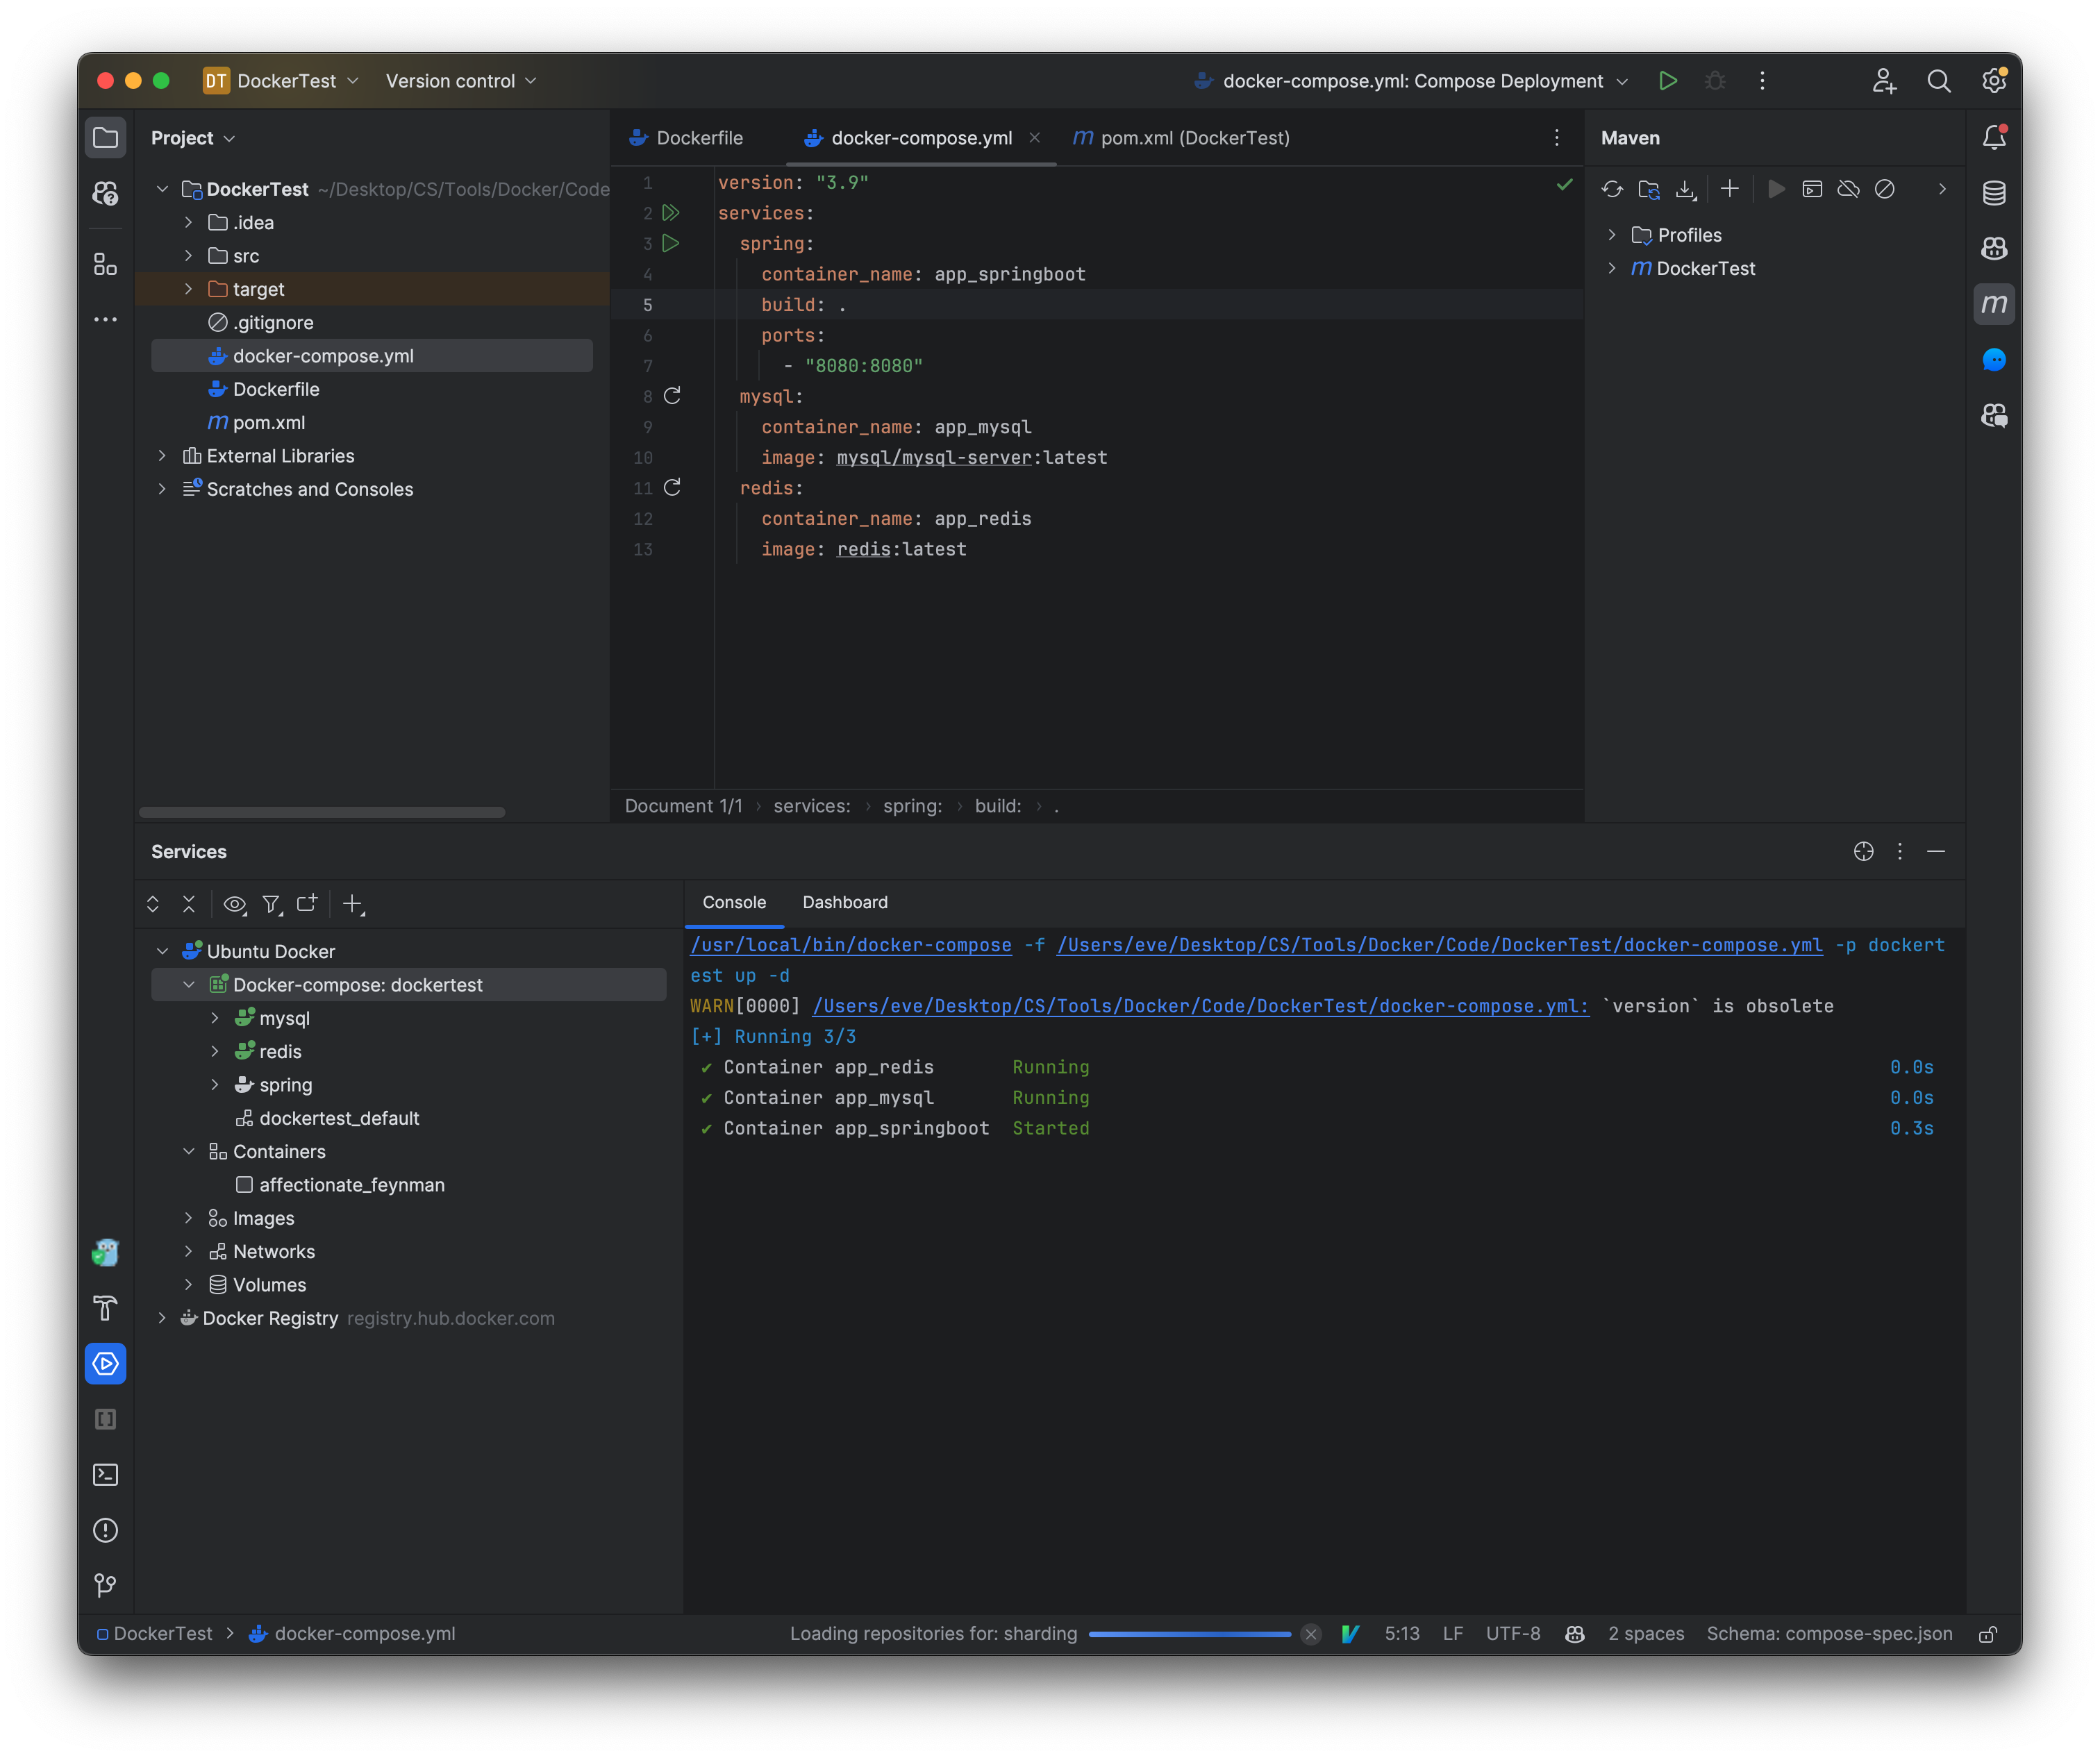Open Code With Me add-user icon
2100x1758 pixels.
(1884, 81)
